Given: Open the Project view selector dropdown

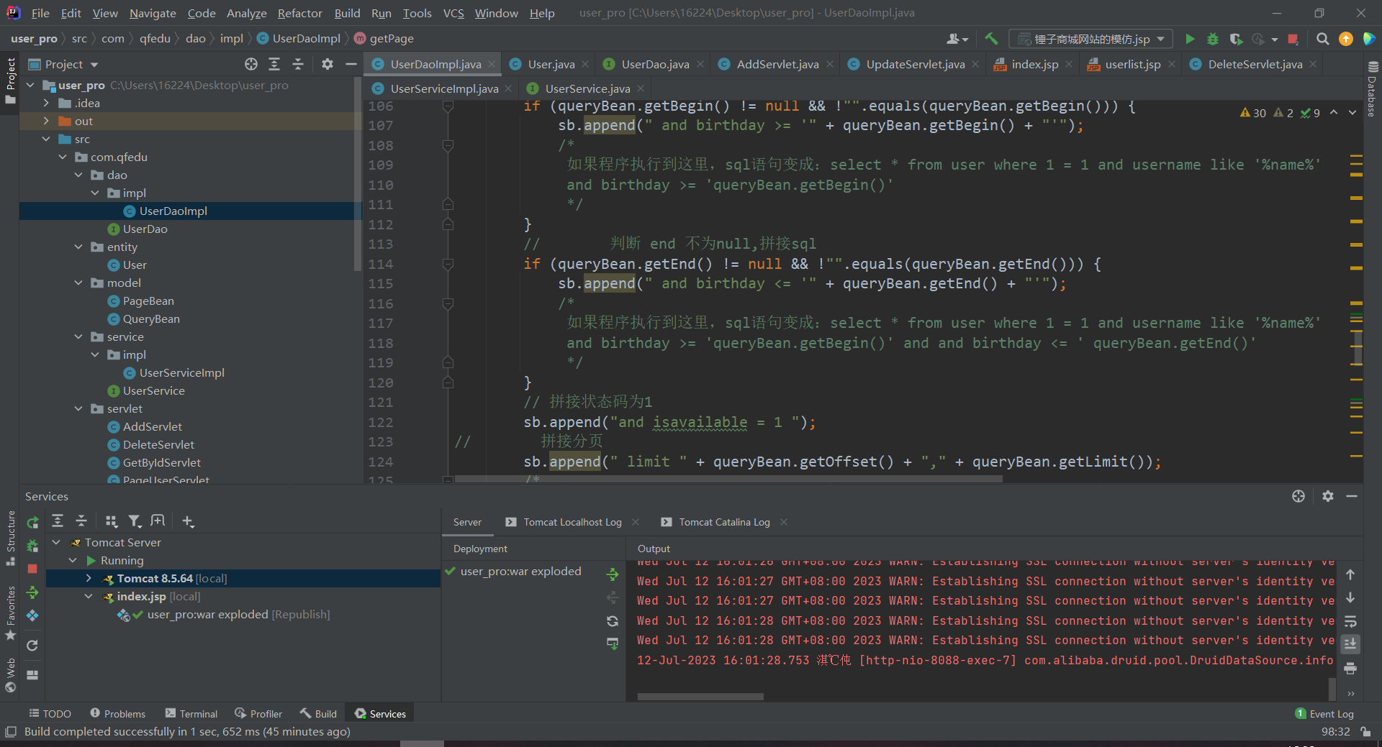Looking at the screenshot, I should coord(63,64).
